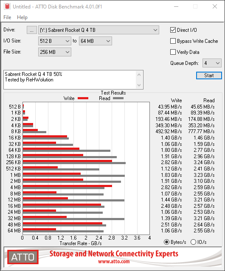Image resolution: width=225 pixels, height=271 pixels.
Task: Open the File menu
Action: tap(7, 17)
